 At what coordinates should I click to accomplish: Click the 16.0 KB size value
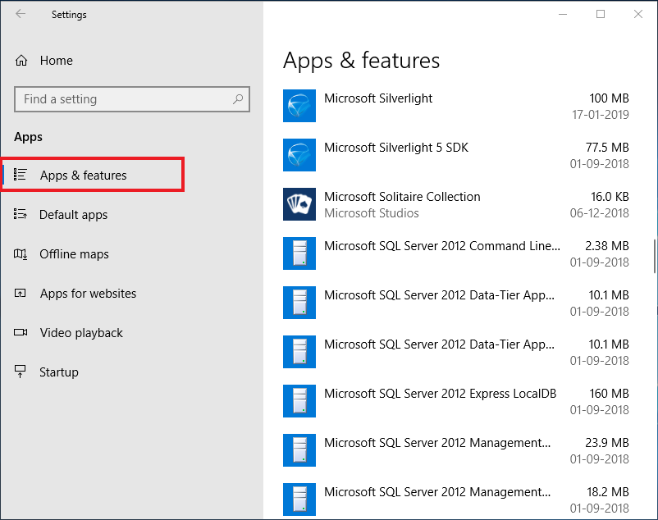pos(610,197)
